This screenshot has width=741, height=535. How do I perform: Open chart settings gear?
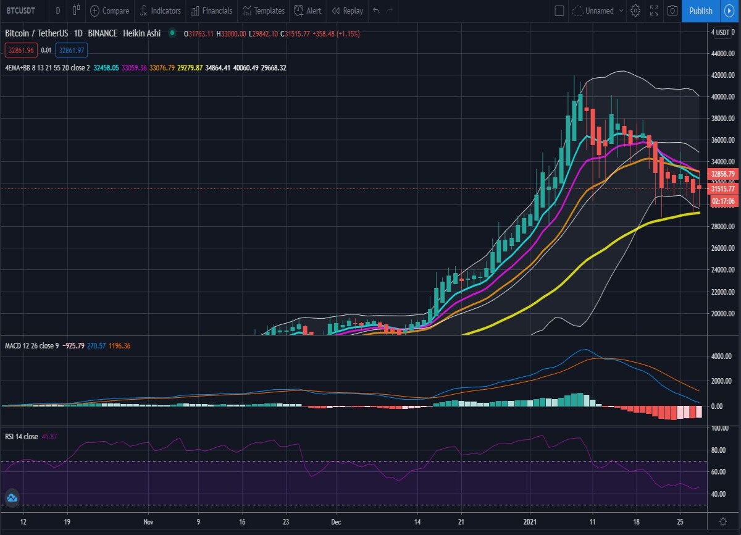tap(635, 11)
